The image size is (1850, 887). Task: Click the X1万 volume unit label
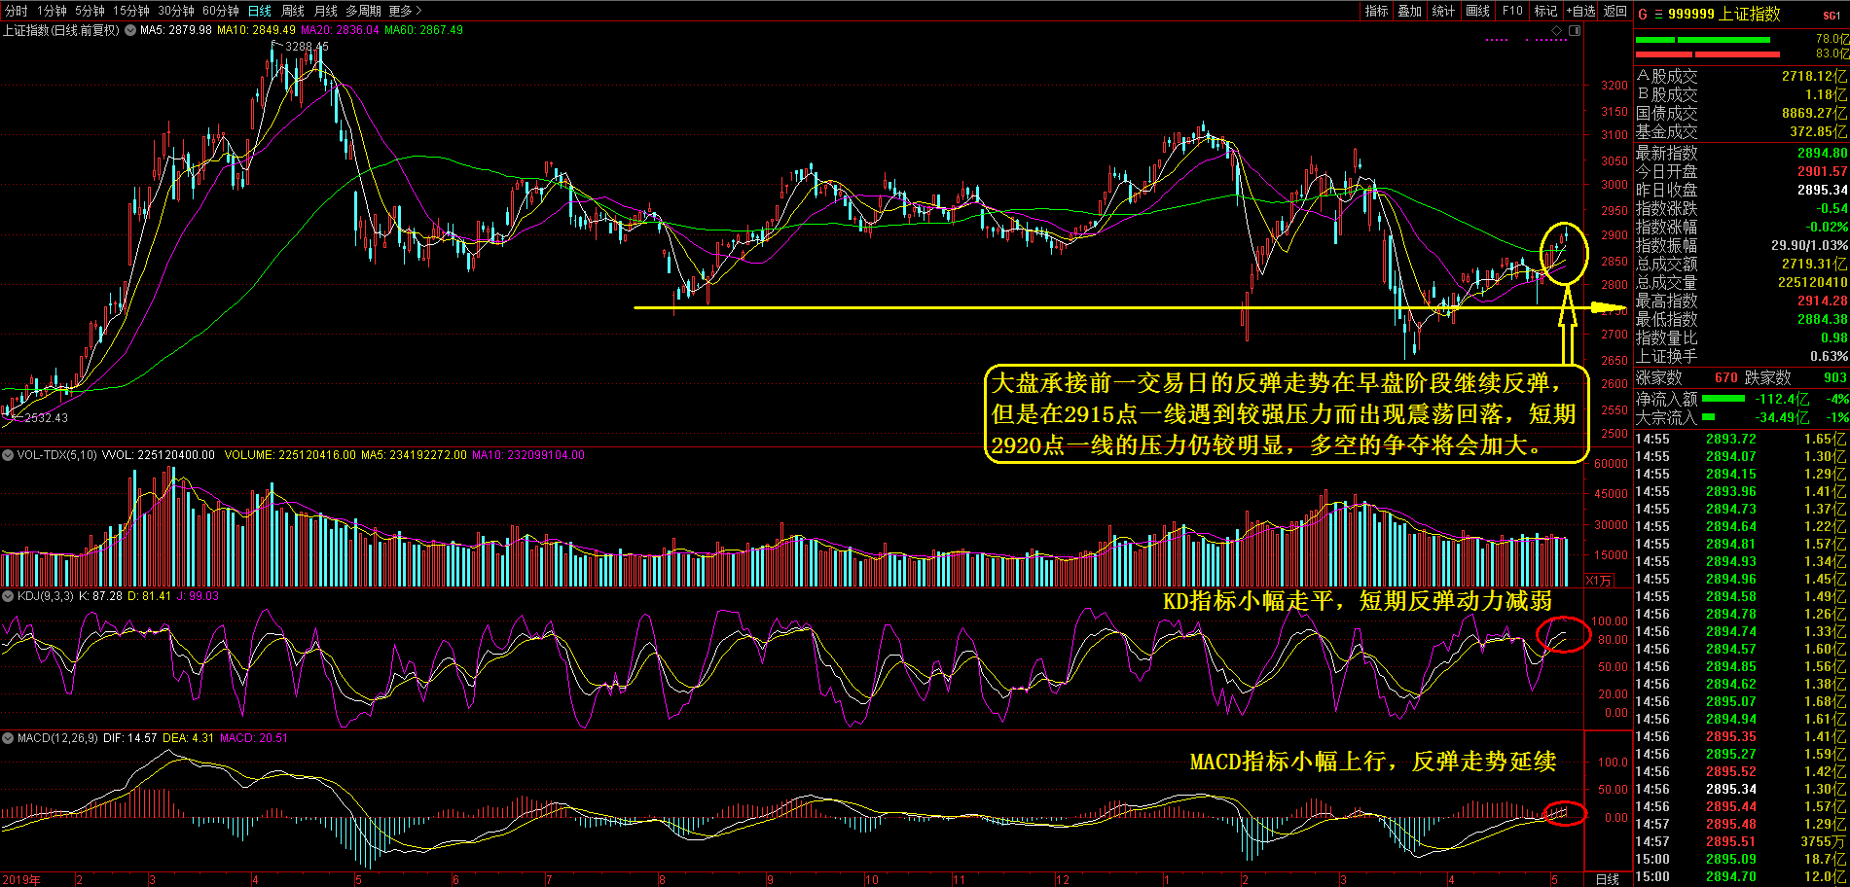(1599, 581)
